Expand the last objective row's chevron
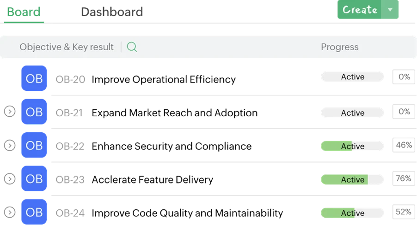 tap(10, 213)
